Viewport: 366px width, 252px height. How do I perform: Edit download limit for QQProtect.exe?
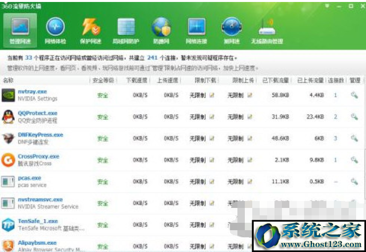pyautogui.click(x=212, y=116)
